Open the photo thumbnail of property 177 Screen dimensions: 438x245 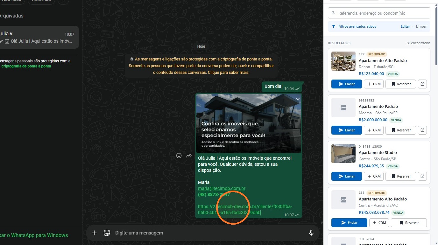pos(343,61)
